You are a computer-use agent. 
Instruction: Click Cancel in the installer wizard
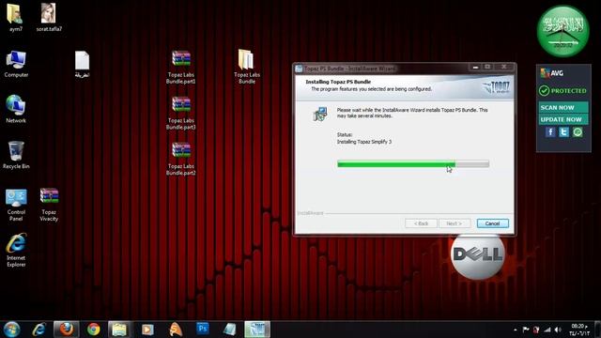click(492, 223)
